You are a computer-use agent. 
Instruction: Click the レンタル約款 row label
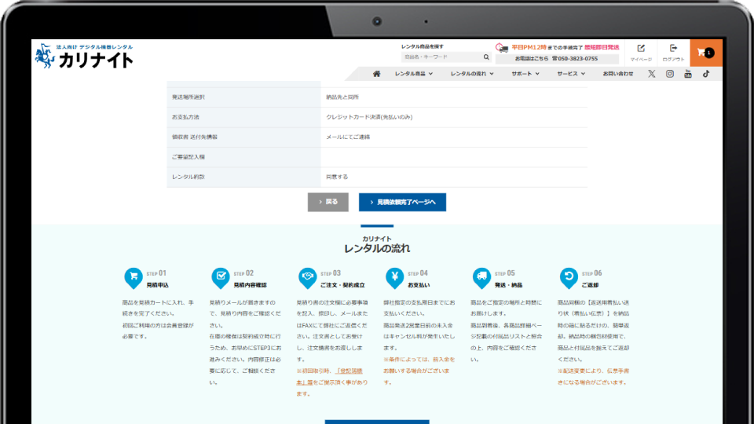(188, 177)
